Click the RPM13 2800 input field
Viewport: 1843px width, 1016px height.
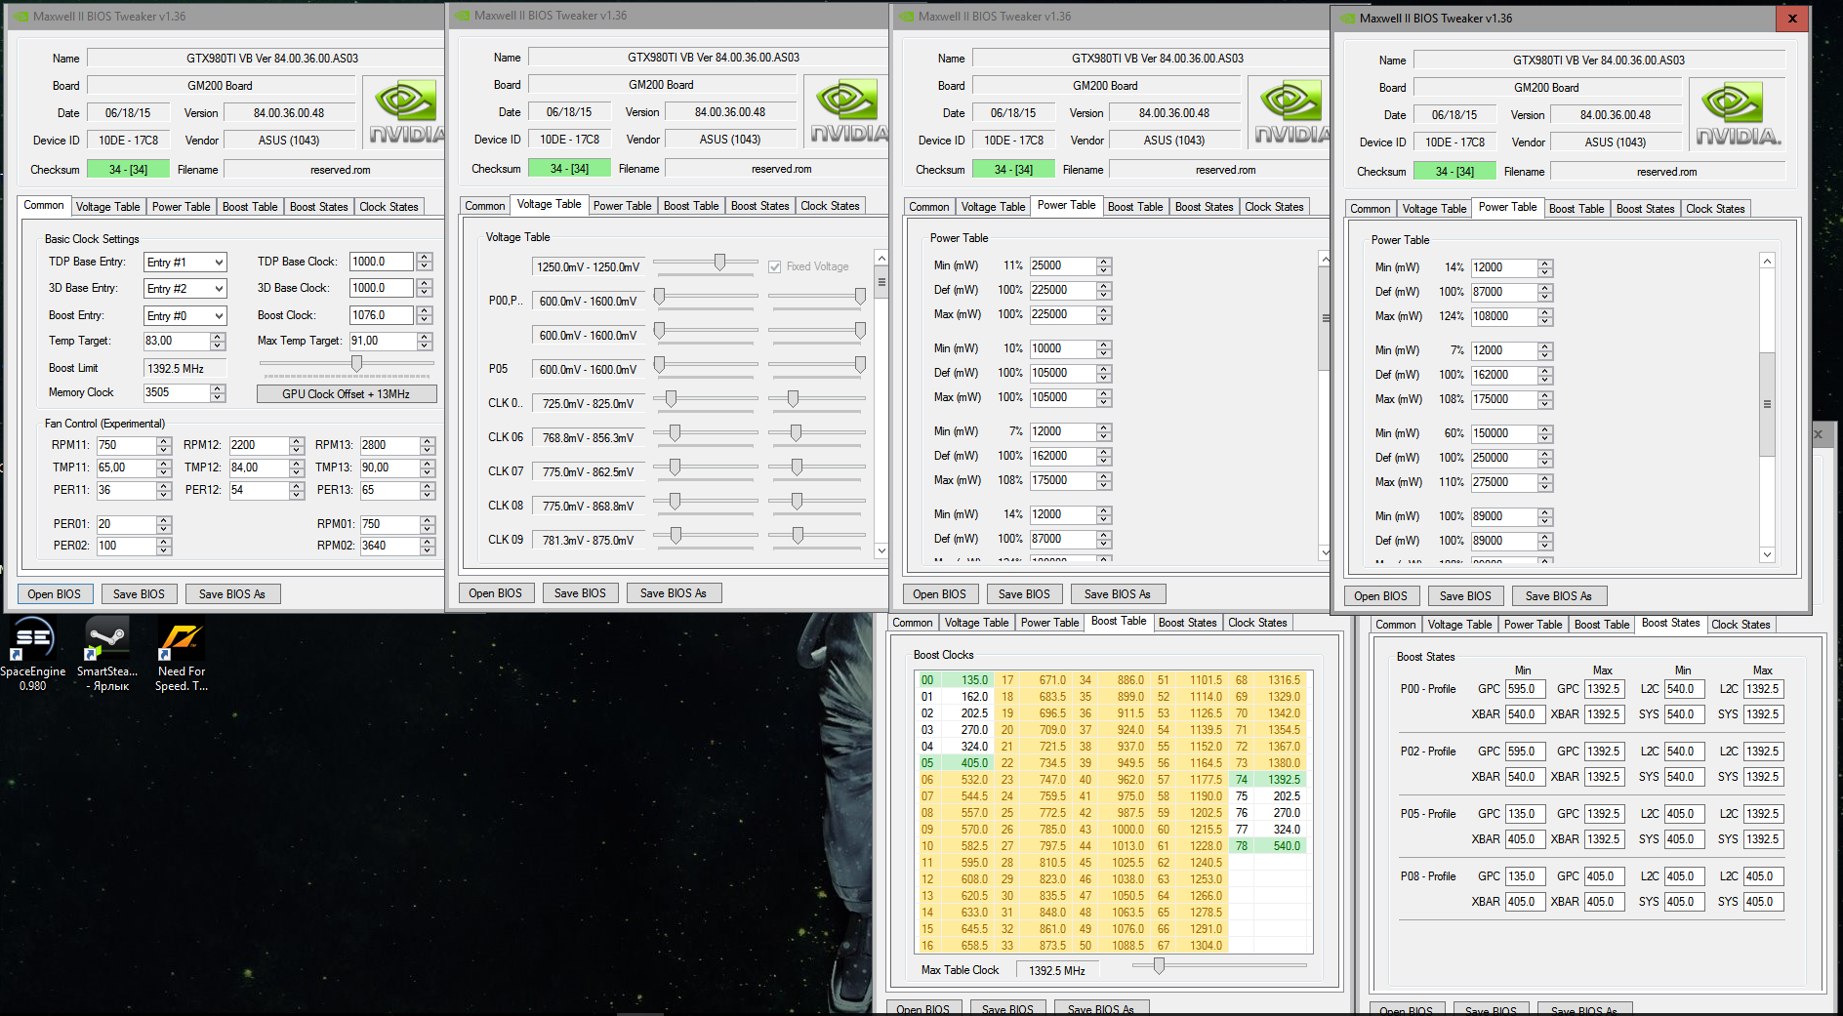389,445
